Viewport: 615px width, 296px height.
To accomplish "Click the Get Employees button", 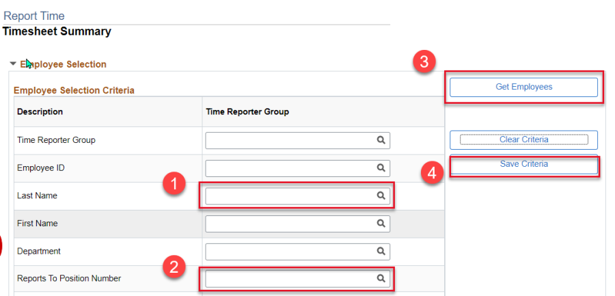I will [523, 87].
